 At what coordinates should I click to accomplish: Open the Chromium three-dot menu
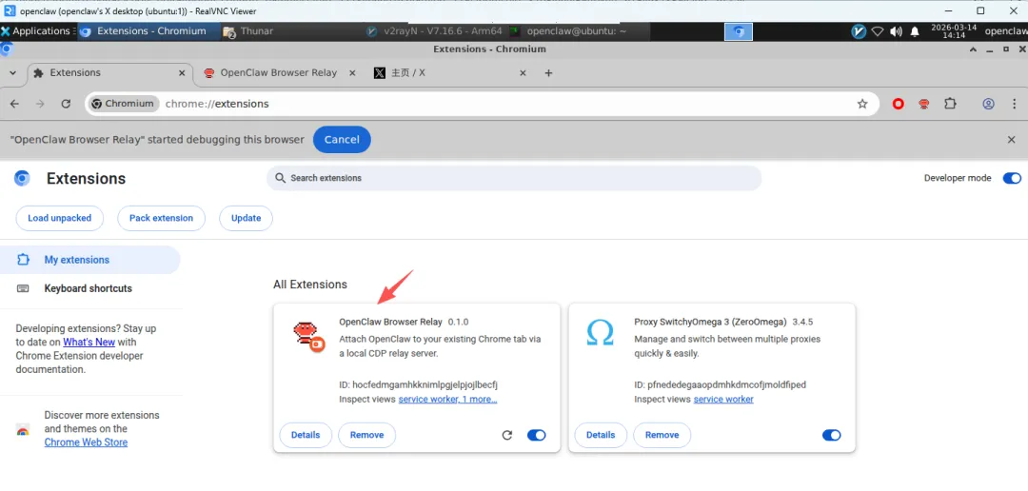(1015, 104)
